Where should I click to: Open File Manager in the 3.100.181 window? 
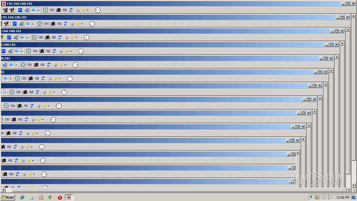[x=3, y=51]
